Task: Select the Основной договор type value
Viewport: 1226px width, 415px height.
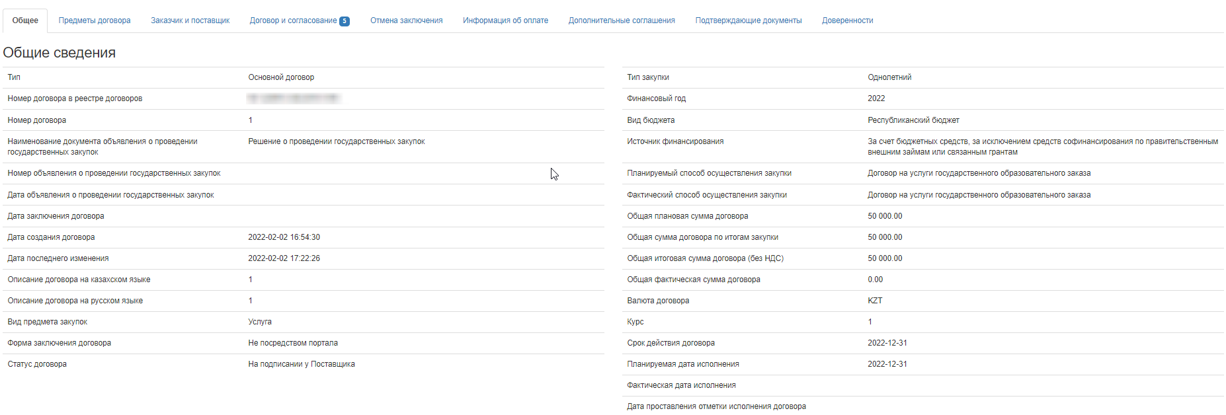Action: (281, 77)
